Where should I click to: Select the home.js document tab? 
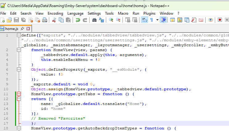click(x=12, y=28)
